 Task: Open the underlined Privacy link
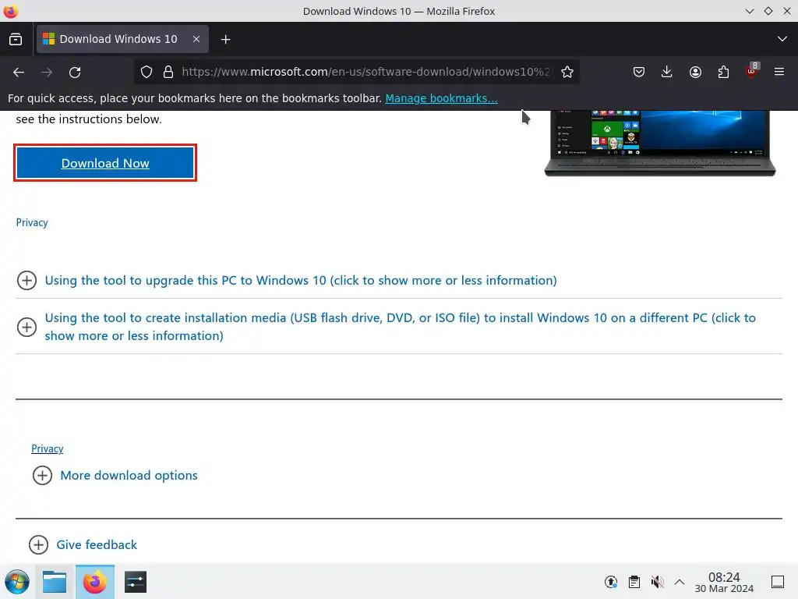point(48,448)
